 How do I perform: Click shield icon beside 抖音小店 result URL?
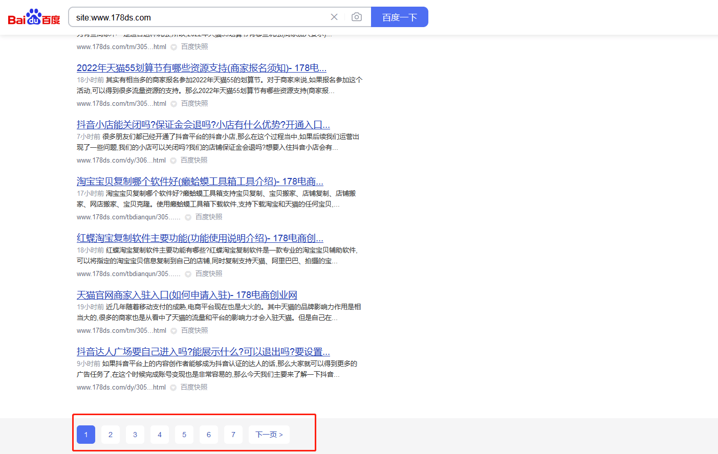click(x=173, y=161)
